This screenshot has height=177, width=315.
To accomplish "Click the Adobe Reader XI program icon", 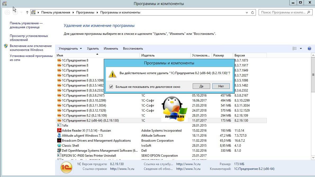I will [59, 131].
